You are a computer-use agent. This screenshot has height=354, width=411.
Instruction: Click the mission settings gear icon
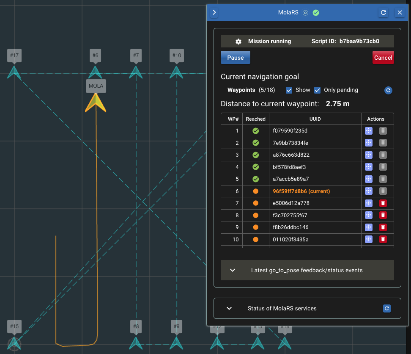point(238,41)
